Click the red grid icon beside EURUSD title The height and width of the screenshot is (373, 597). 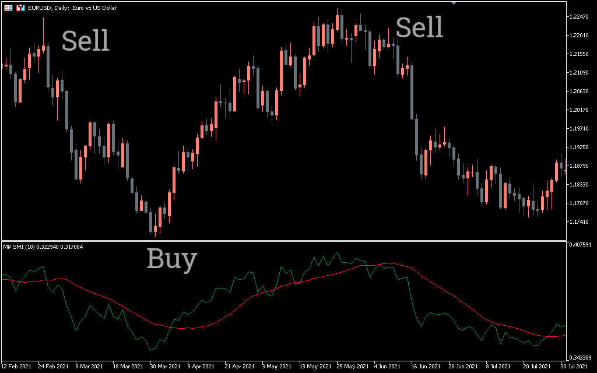(x=8, y=8)
